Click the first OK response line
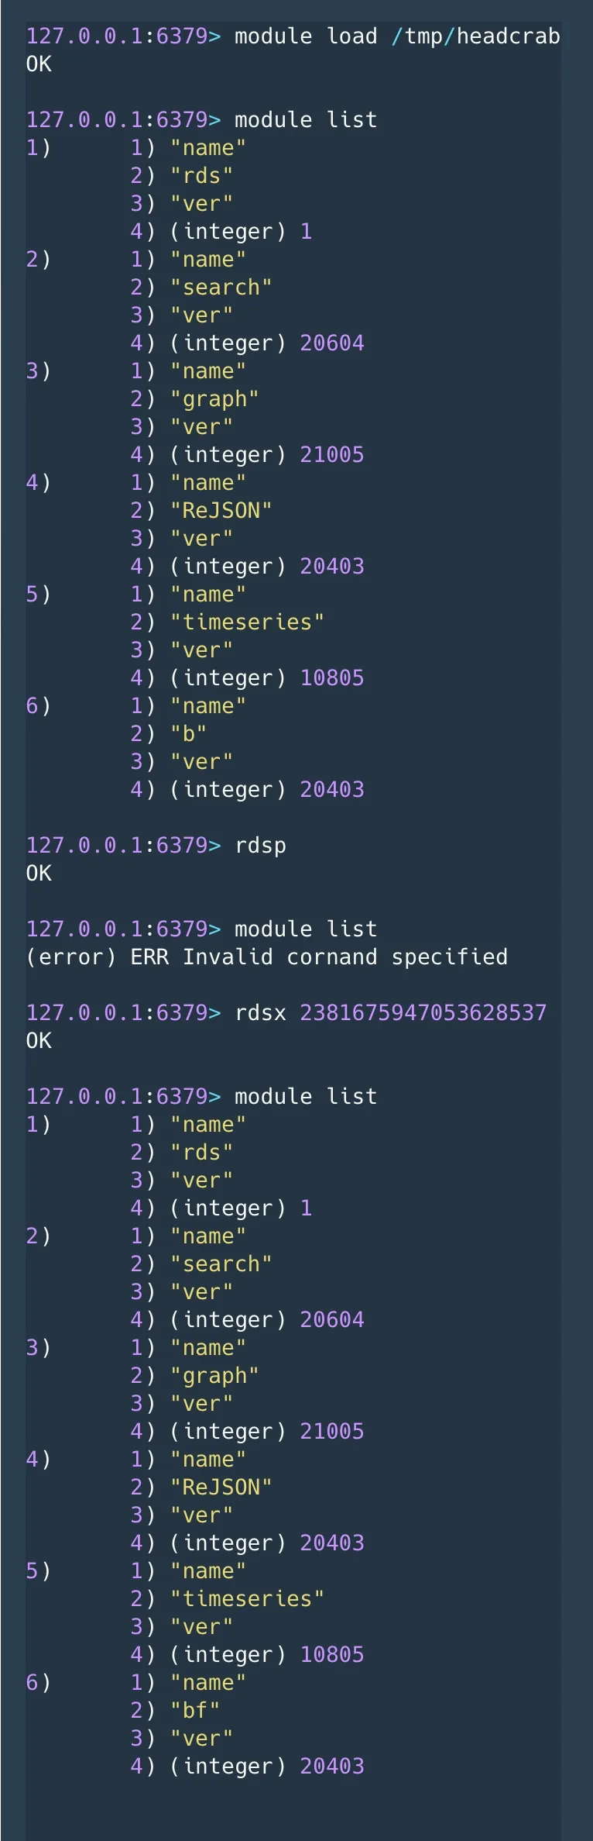This screenshot has width=593, height=1841. coord(39,64)
